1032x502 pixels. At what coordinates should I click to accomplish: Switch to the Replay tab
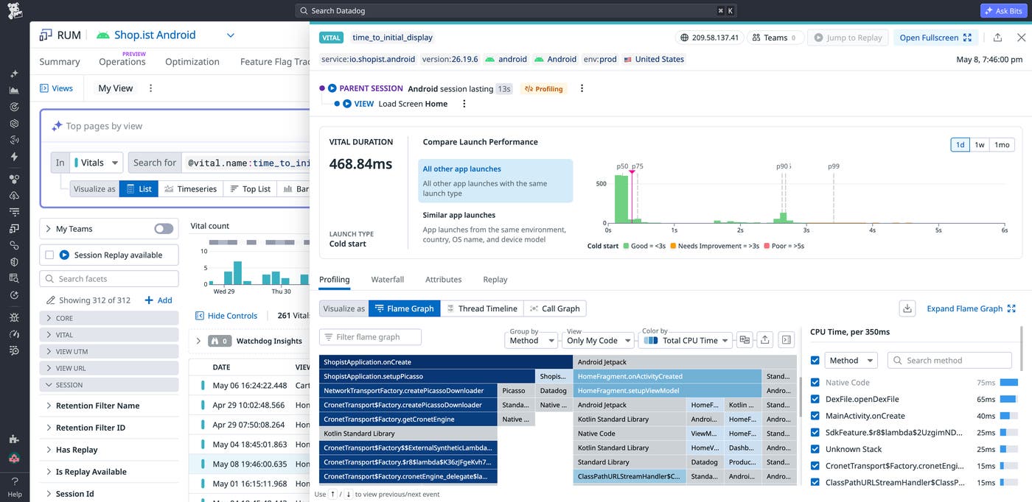click(x=495, y=280)
